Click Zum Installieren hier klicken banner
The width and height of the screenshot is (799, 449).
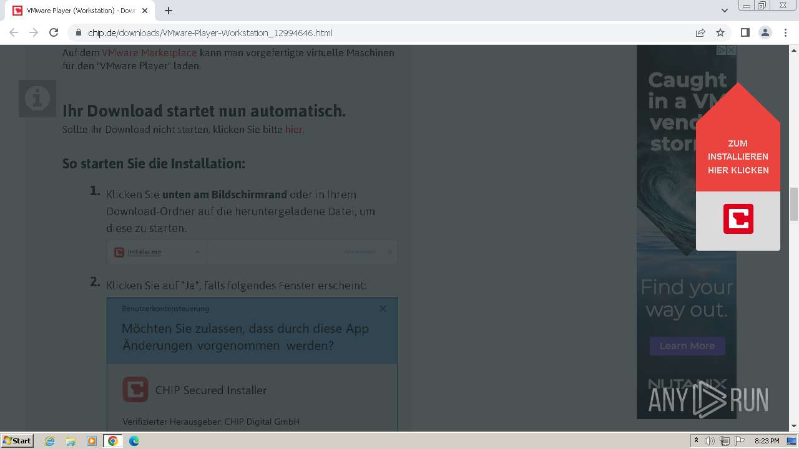[x=738, y=157]
